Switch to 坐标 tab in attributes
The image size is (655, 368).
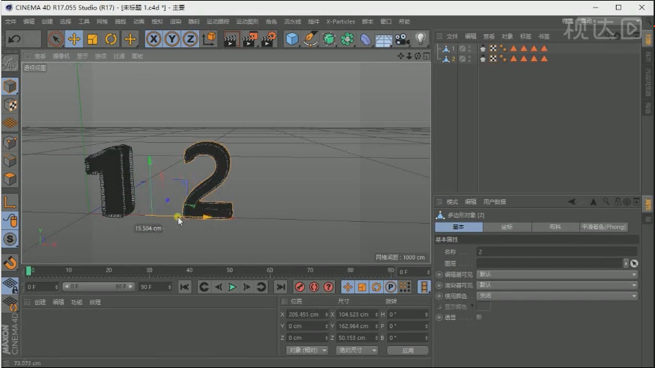[507, 227]
